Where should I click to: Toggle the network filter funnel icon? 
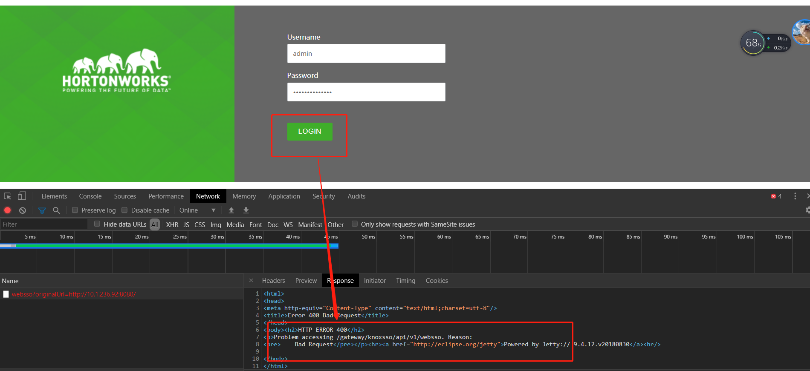tap(42, 210)
